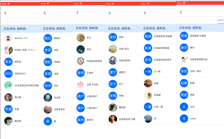Screen dimensions: 224x139
Task: Select participant 外国语学院林思岑
Action: 158,60
